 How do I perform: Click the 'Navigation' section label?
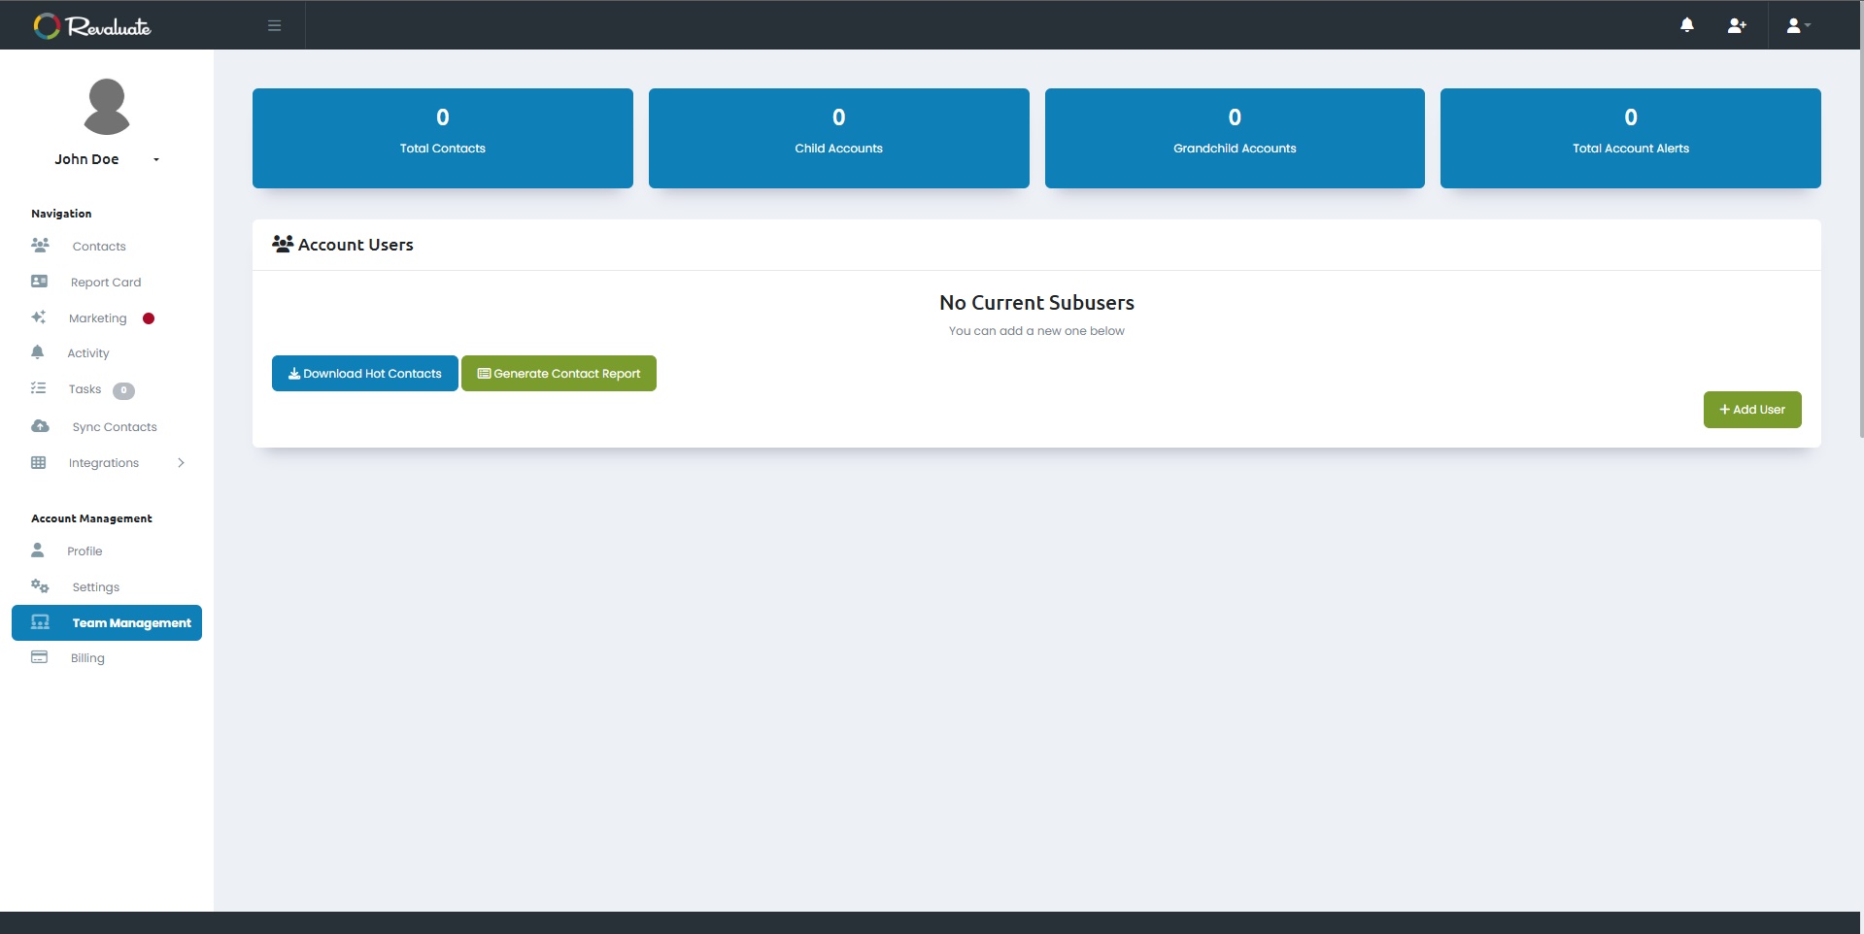(61, 214)
